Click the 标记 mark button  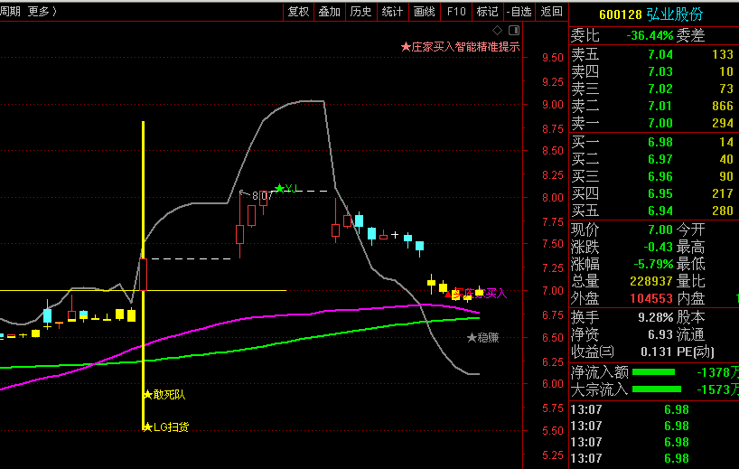pos(488,12)
